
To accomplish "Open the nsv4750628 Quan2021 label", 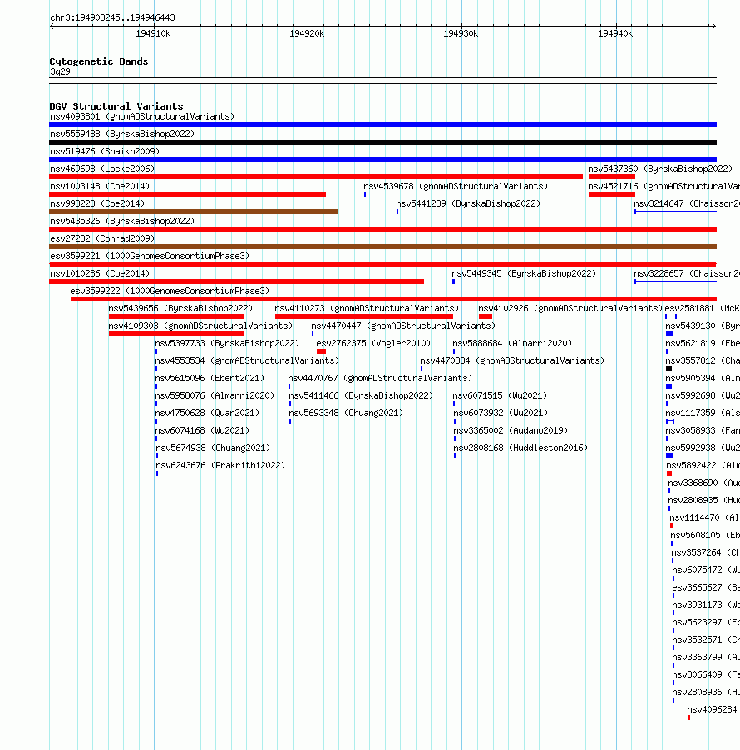I will pos(207,414).
